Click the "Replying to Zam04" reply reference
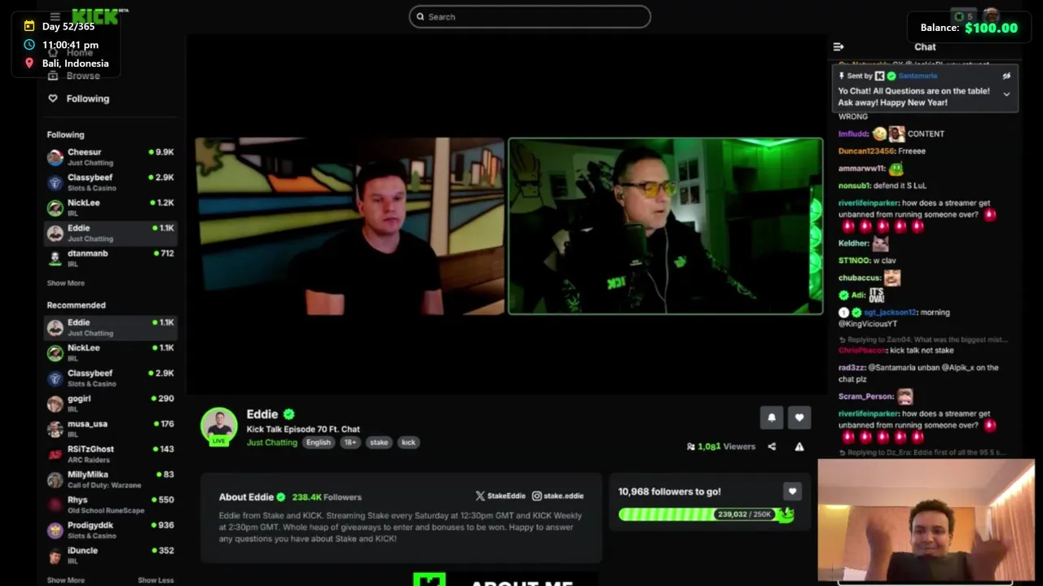The image size is (1043, 586). (923, 339)
